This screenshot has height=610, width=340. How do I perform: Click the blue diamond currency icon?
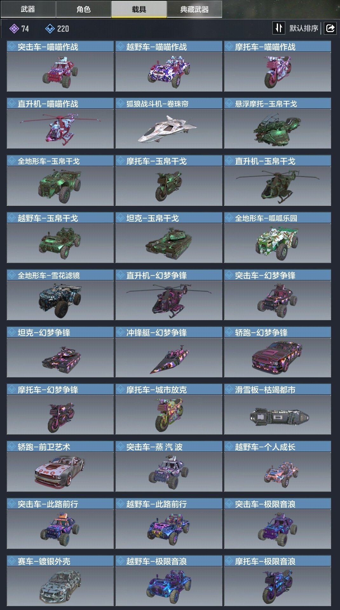50,29
